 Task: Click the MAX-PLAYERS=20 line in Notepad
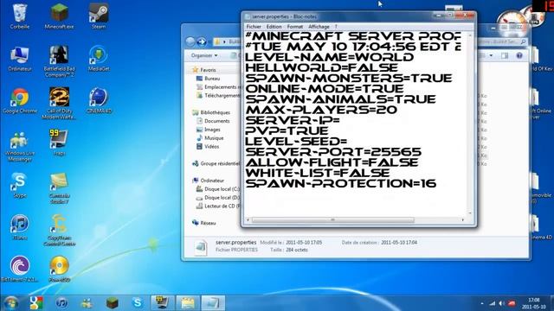(321, 110)
